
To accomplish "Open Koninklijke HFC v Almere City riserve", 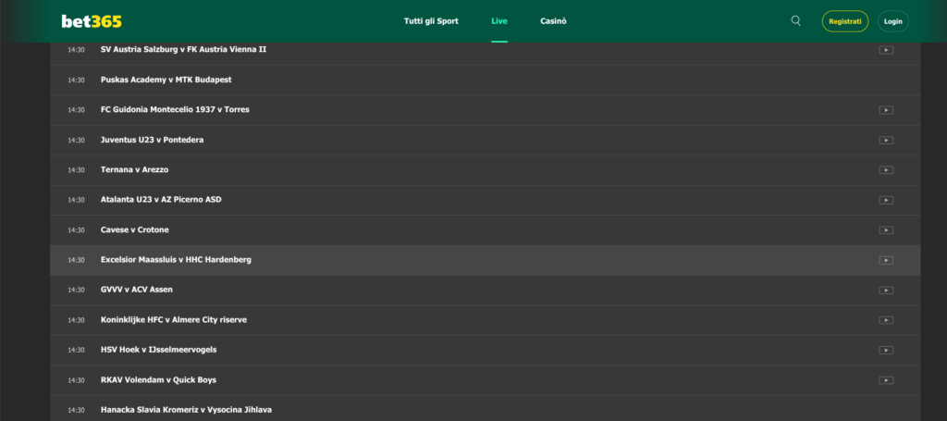I will [x=174, y=319].
